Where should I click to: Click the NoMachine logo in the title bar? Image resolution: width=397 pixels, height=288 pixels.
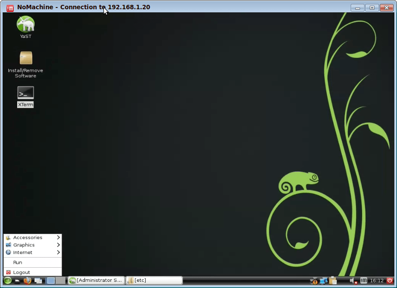pos(10,8)
